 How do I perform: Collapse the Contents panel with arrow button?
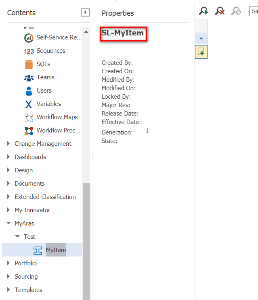[x=85, y=12]
